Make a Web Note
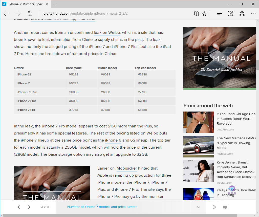 click(x=231, y=14)
